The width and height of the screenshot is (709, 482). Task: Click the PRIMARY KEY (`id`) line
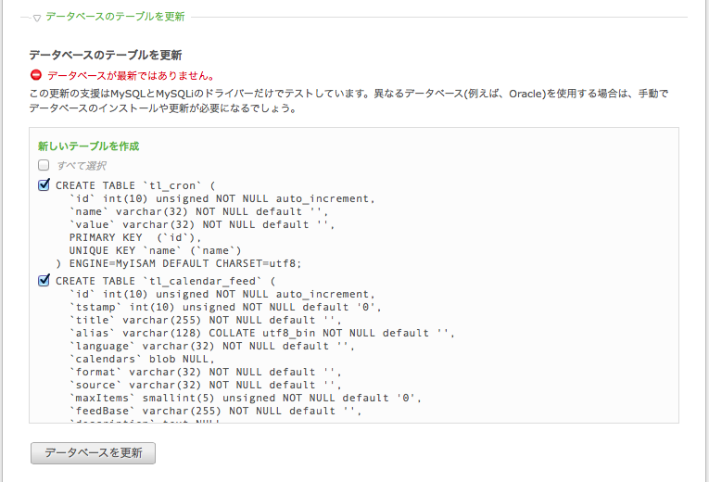pyautogui.click(x=135, y=238)
